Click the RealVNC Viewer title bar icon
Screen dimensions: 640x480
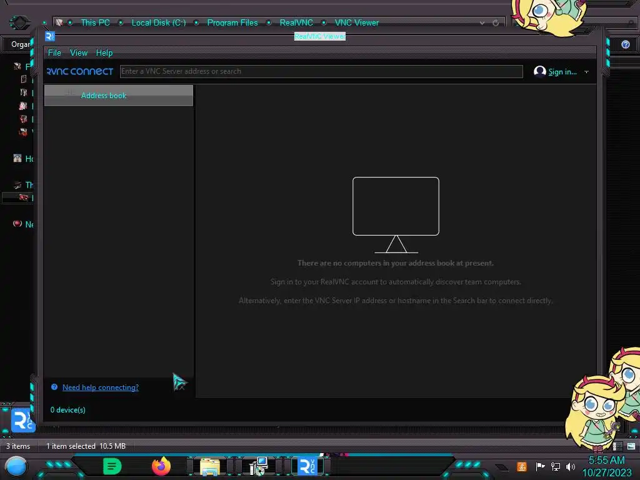point(50,36)
